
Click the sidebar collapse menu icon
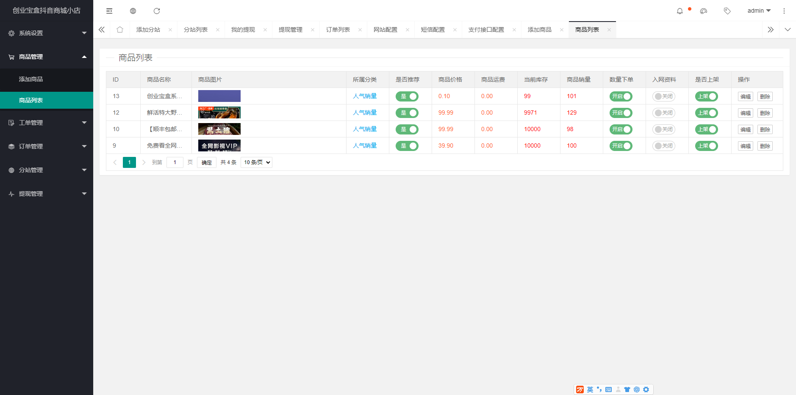pyautogui.click(x=109, y=11)
